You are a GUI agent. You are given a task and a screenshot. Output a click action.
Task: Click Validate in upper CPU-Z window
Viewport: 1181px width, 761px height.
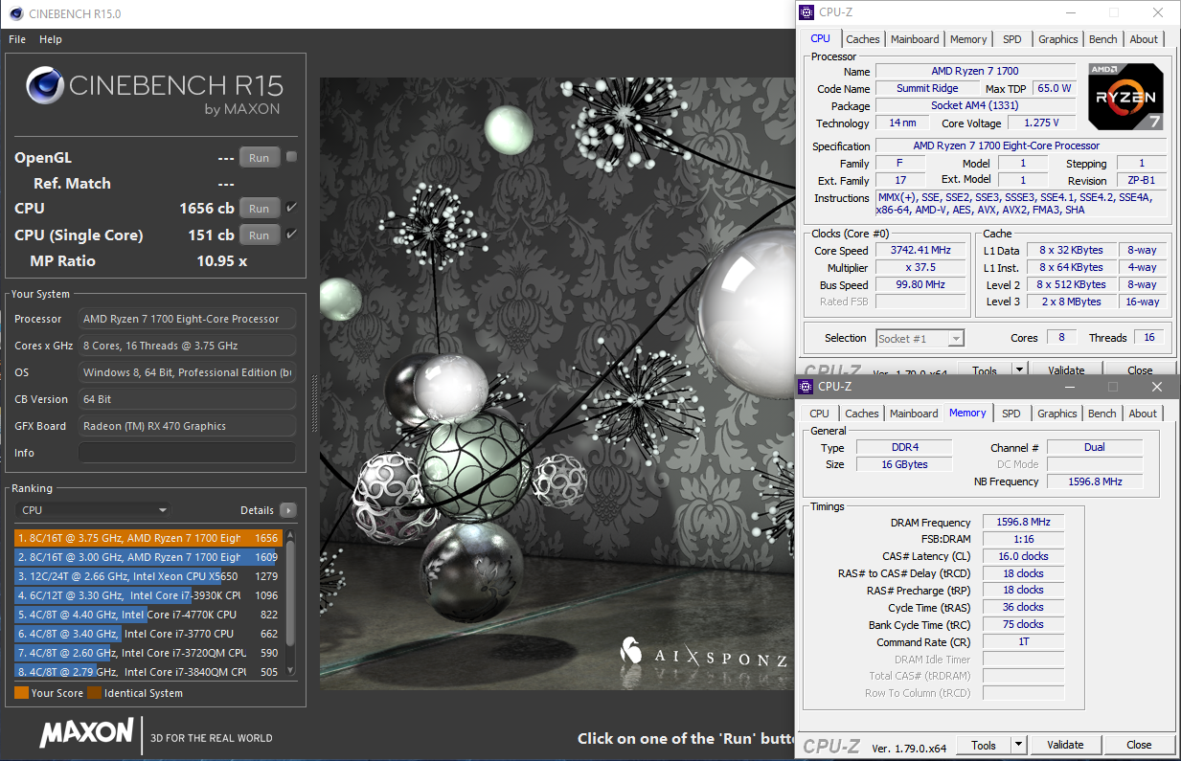1066,370
